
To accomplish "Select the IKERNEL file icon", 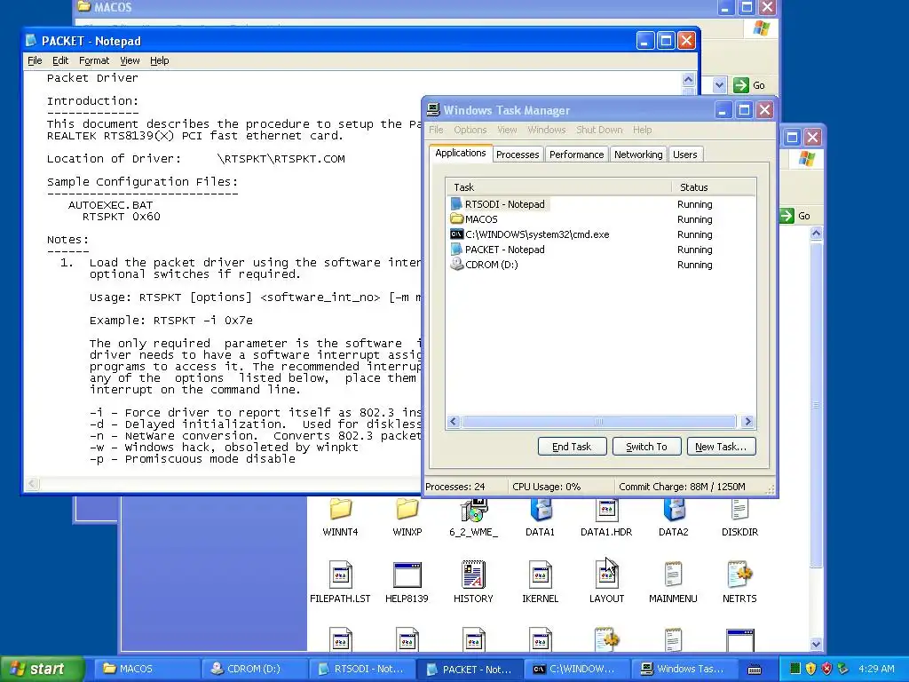I will tap(541, 575).
